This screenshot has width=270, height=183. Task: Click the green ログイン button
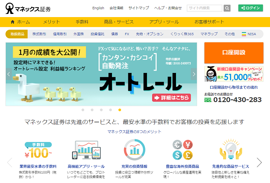coord(251,8)
